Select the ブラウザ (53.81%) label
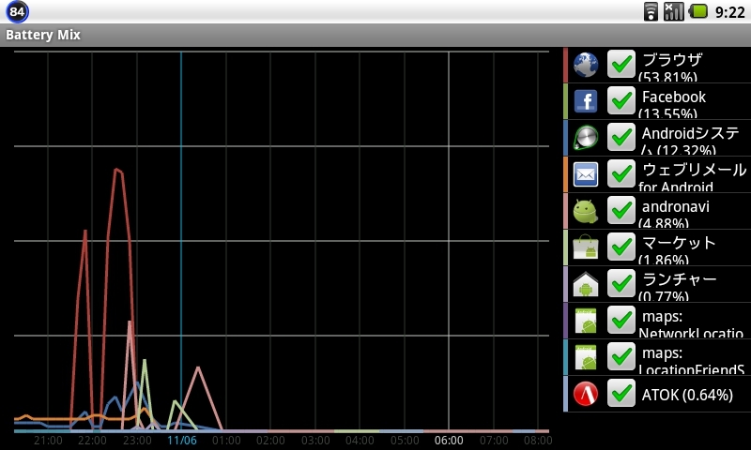Image resolution: width=751 pixels, height=450 pixels. pos(670,67)
